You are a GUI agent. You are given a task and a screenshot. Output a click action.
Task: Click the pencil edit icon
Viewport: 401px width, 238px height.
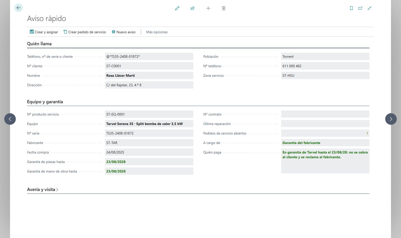(177, 8)
